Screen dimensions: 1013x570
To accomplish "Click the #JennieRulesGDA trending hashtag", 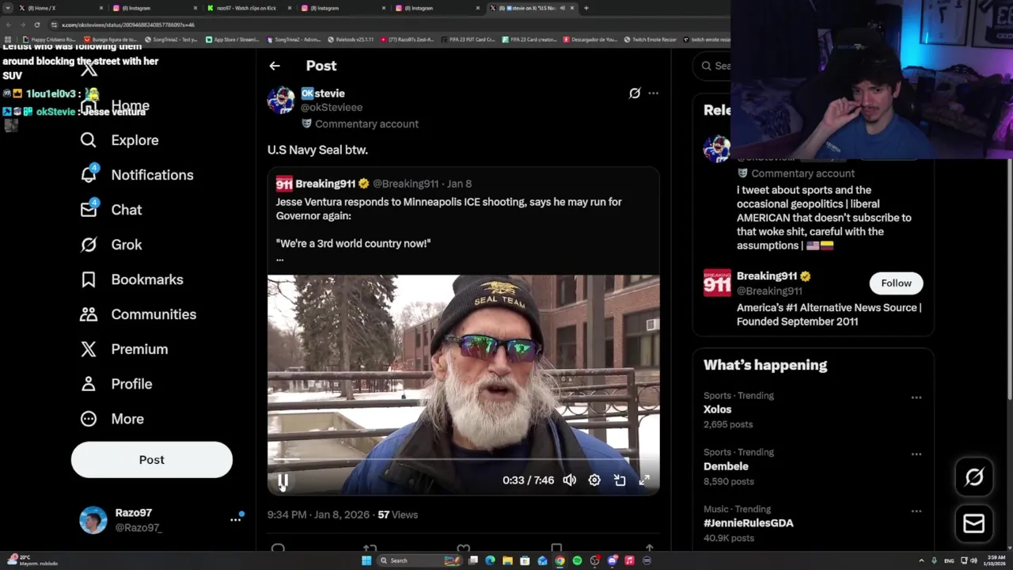I will (749, 523).
